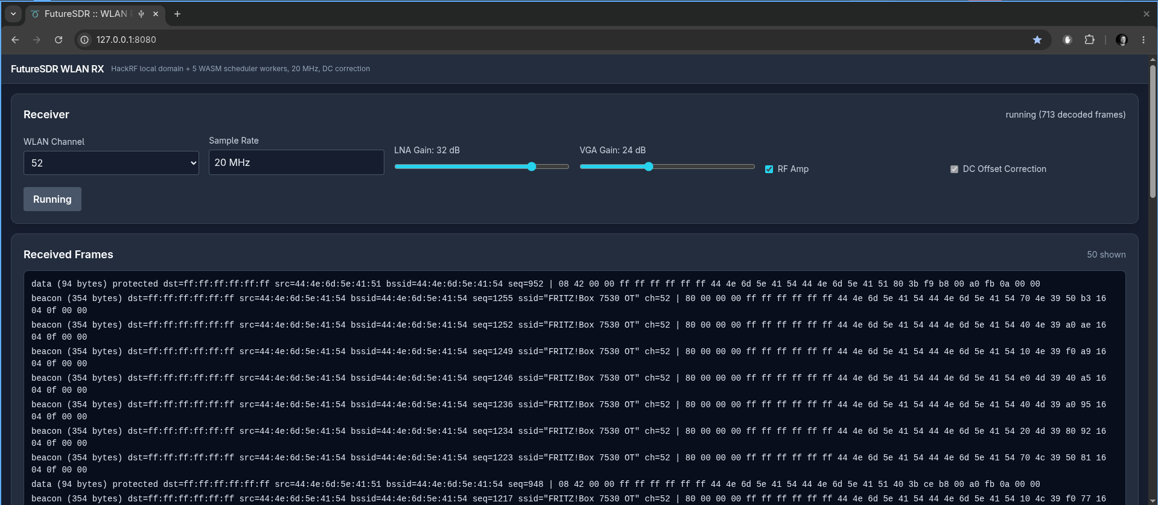Adjust the VGA Gain slider
This screenshot has width=1158, height=505.
[x=667, y=167]
